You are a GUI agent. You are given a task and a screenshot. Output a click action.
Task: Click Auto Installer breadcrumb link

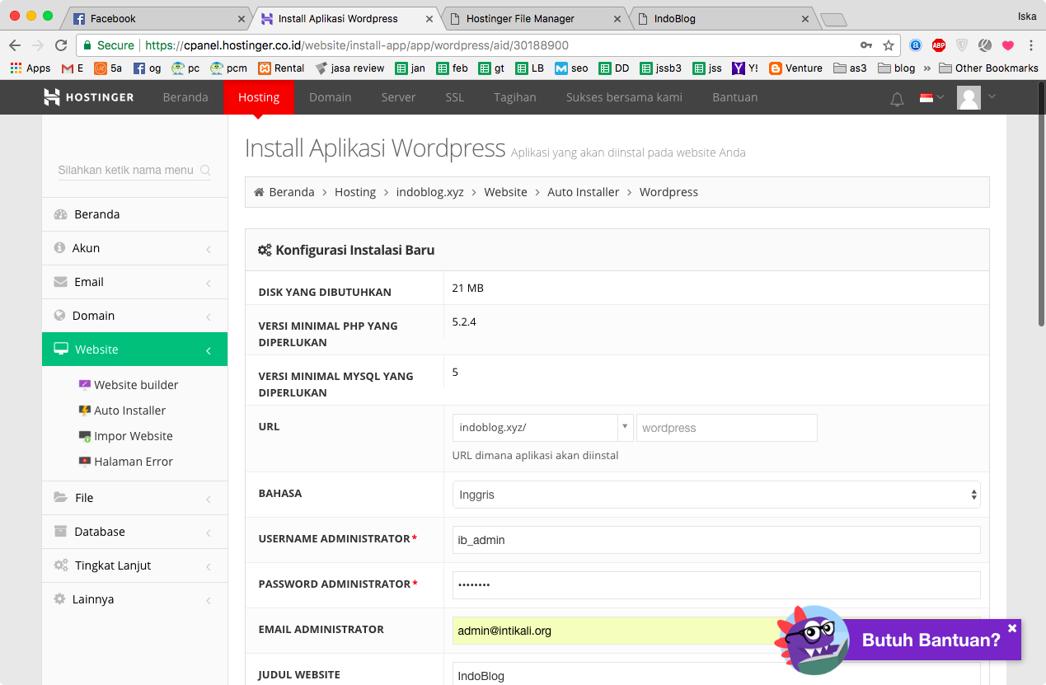583,192
